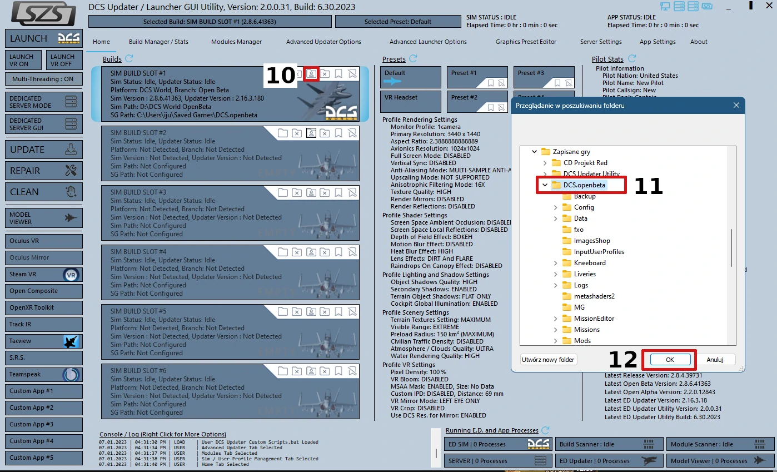The height and width of the screenshot is (472, 777).
Task: Open the Dedicated Server GUI
Action: (x=44, y=124)
